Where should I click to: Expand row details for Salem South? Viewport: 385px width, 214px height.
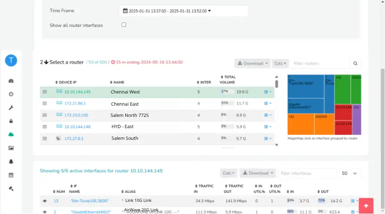pyautogui.click(x=45, y=138)
